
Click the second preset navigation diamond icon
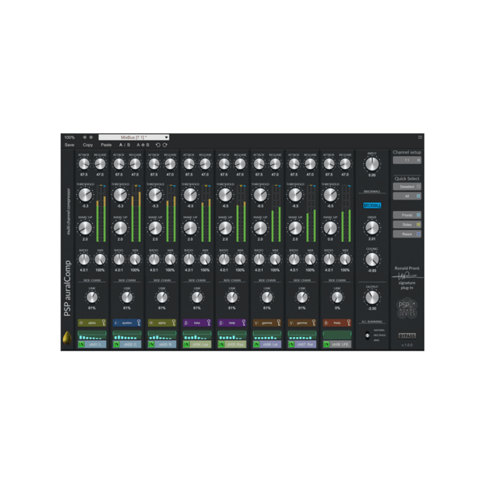pos(91,137)
